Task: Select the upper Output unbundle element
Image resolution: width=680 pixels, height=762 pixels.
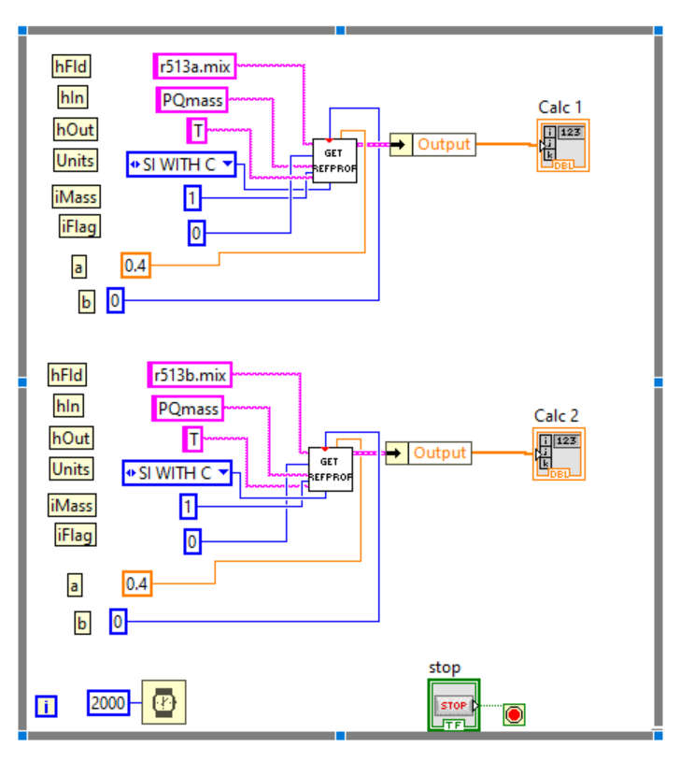Action: (444, 144)
